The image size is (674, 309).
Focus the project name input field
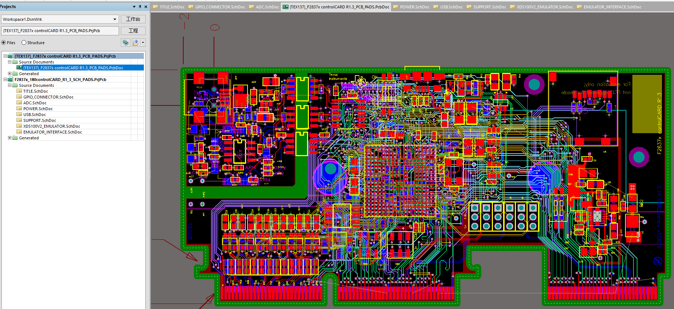point(60,31)
